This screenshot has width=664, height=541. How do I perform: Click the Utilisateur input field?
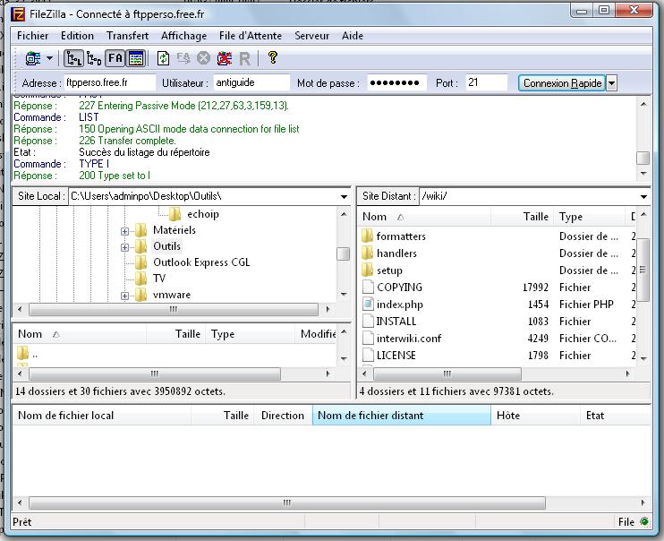[251, 82]
